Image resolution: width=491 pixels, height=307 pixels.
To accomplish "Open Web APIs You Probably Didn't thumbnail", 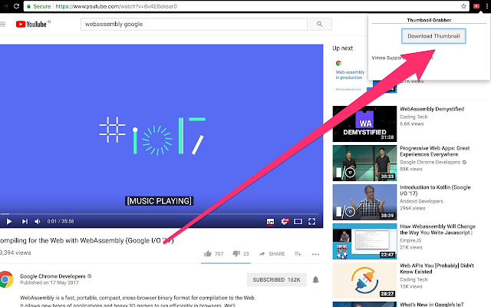I will [364, 280].
